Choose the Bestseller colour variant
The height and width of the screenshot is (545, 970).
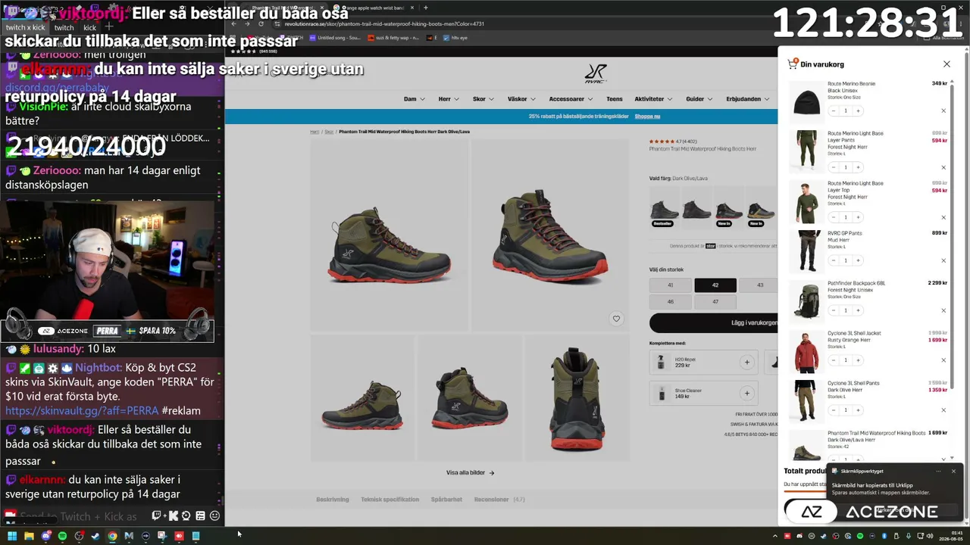point(663,209)
